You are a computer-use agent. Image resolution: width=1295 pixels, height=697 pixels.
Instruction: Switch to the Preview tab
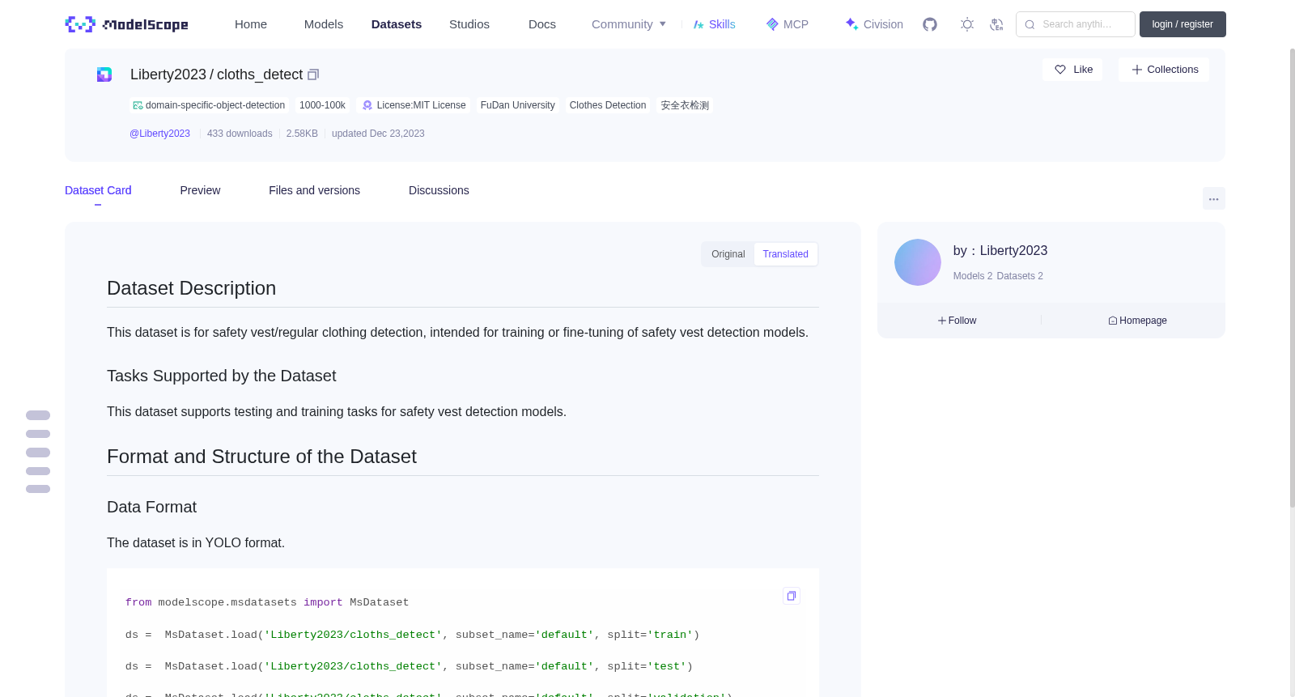pos(200,190)
